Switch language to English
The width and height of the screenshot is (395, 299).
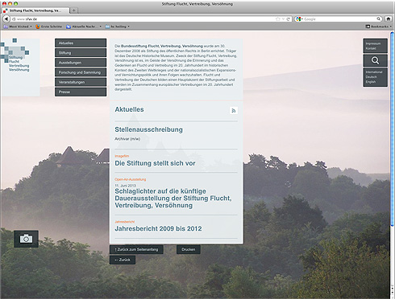(371, 82)
